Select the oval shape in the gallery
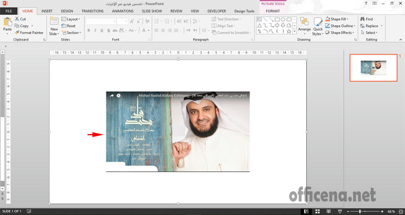Image resolution: width=405 pixels, height=215 pixels. [283, 19]
